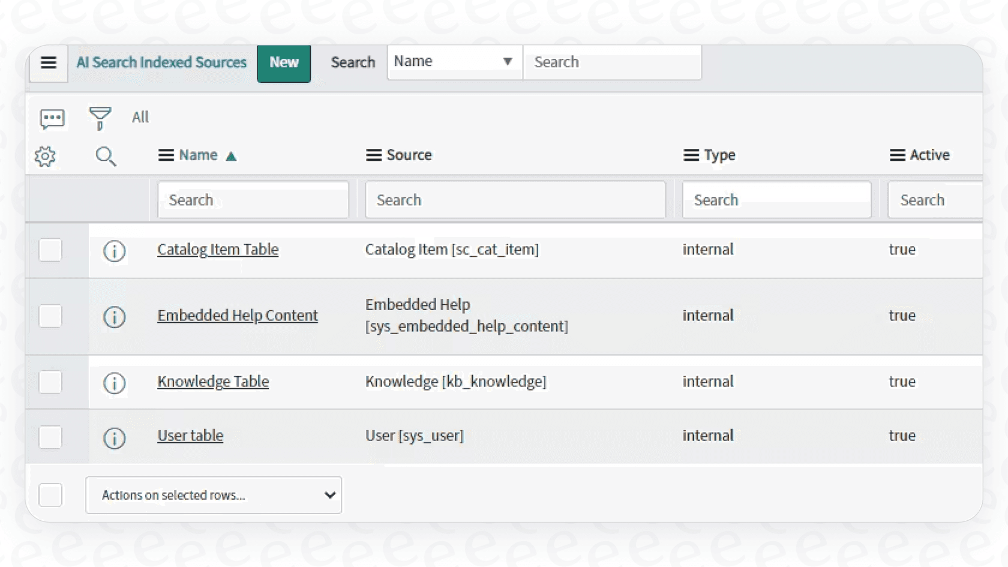Image resolution: width=1008 pixels, height=567 pixels.
Task: Click the Search input under the Source column
Action: point(515,200)
